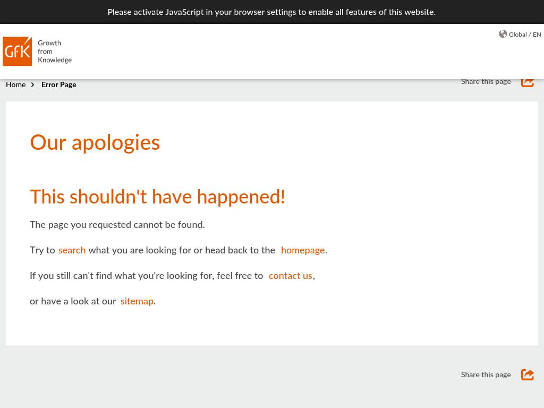
Task: Open the 'homepage' link
Action: click(302, 250)
